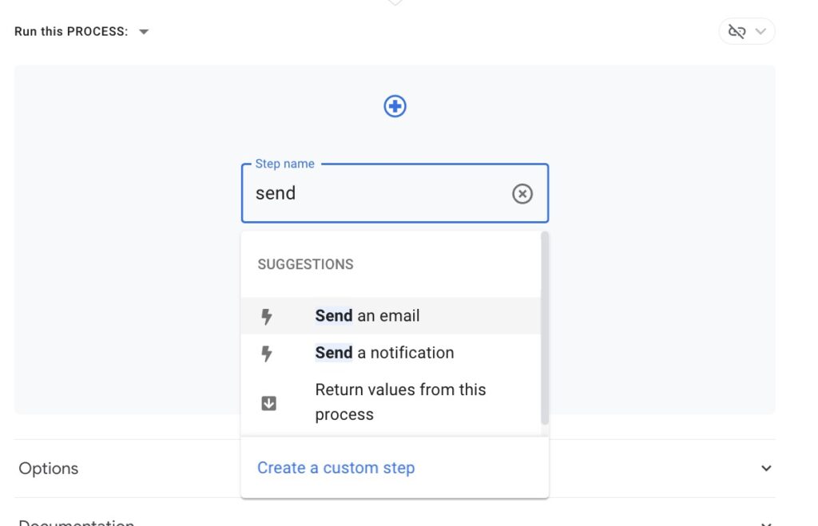Click the down-arrow icon beside Return values

268,403
